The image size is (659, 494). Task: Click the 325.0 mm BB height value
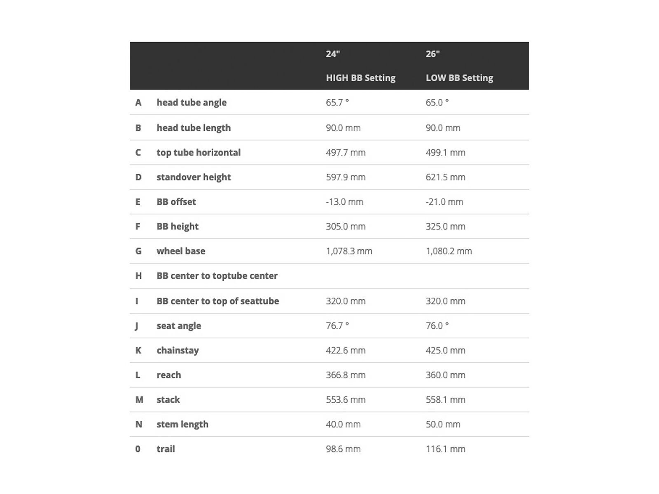[x=445, y=226]
